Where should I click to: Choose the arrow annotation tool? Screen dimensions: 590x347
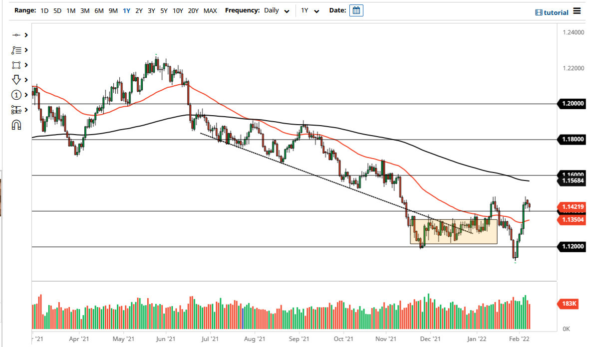[x=16, y=80]
